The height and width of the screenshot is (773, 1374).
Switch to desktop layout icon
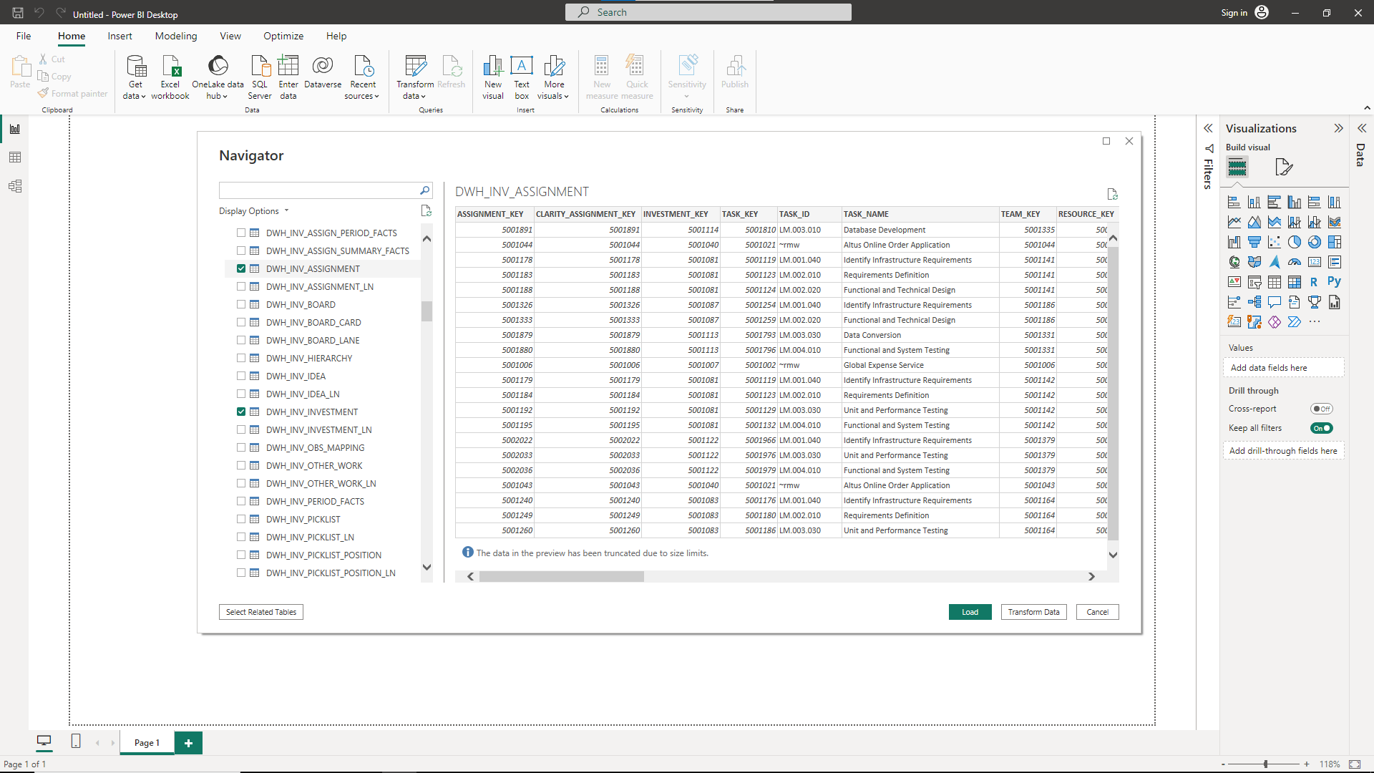pyautogui.click(x=44, y=742)
